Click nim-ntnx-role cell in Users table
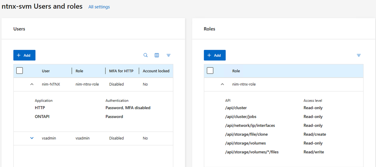 [x=87, y=84]
